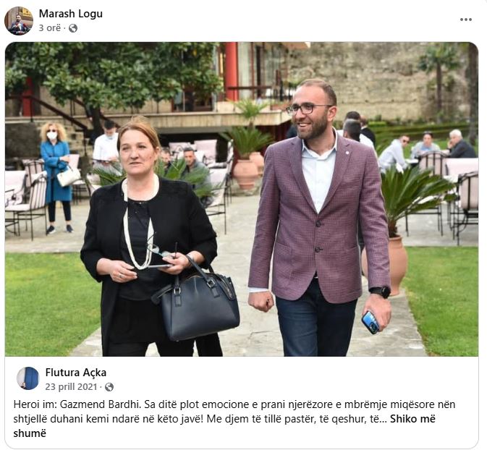This screenshot has height=450, width=487.
Task: Click the public globe icon beside '3 orë'
Action: (73, 28)
